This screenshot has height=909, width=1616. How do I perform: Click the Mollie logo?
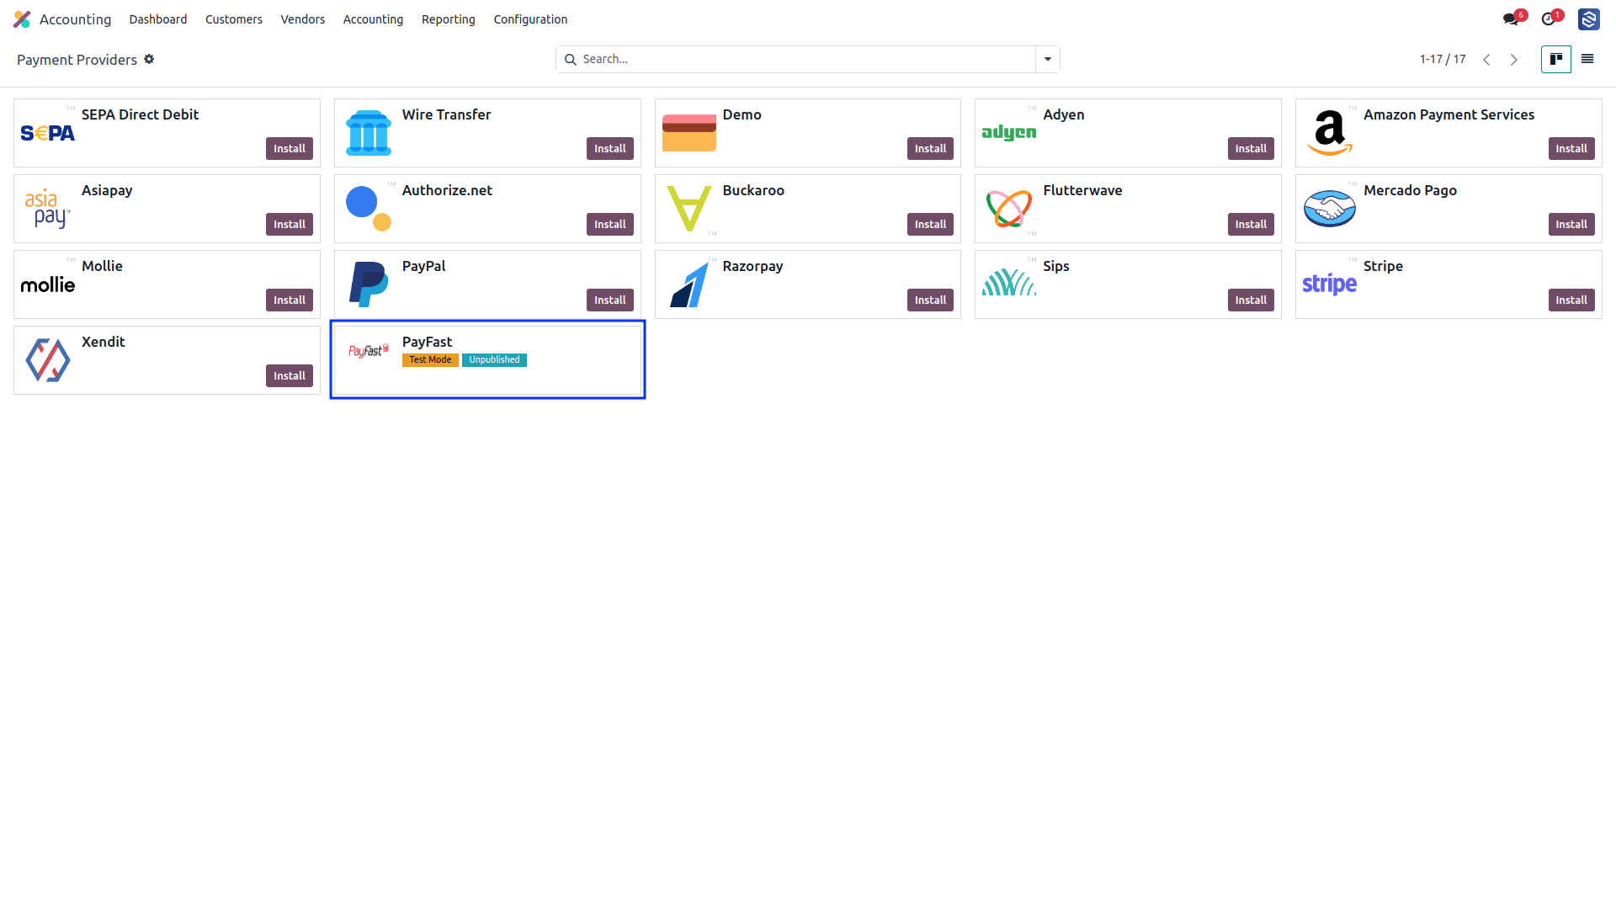point(48,284)
